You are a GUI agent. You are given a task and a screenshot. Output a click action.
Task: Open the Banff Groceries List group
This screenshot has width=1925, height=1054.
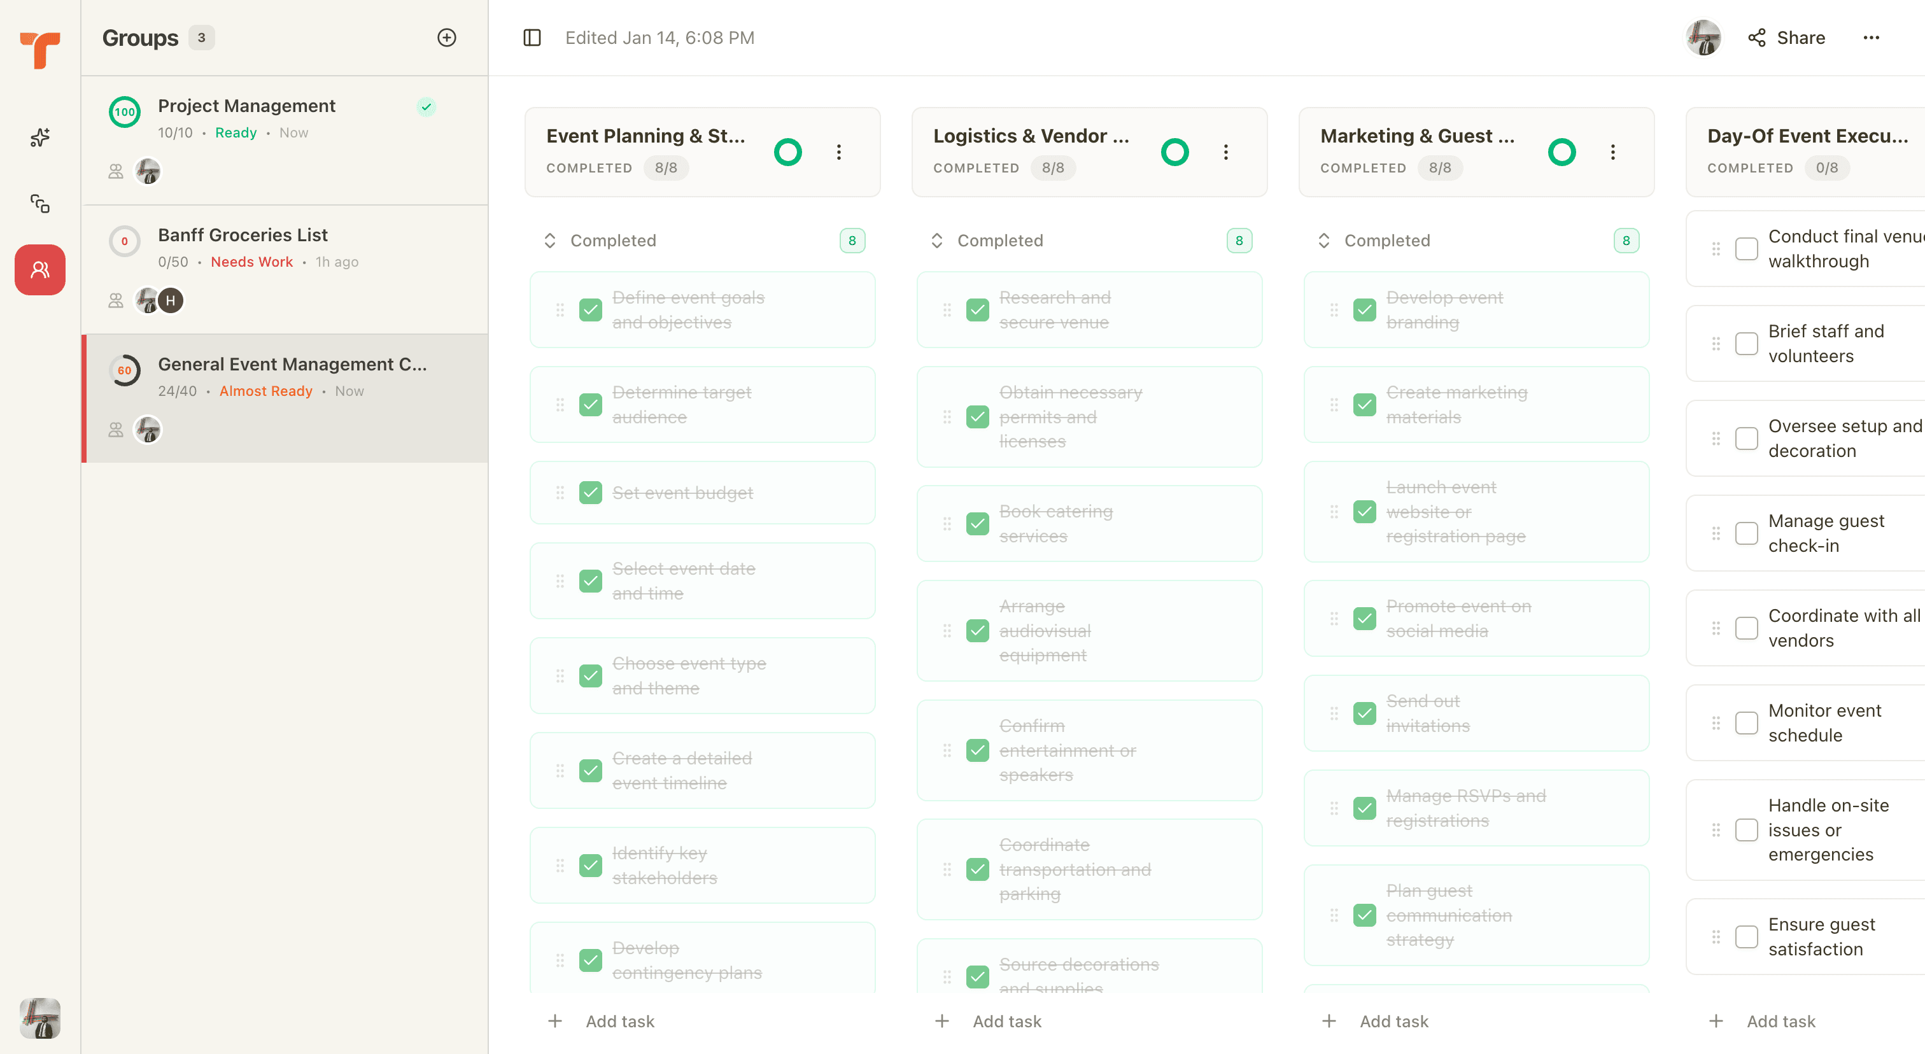285,269
